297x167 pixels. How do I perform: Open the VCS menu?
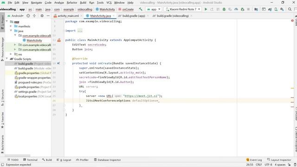109,3
